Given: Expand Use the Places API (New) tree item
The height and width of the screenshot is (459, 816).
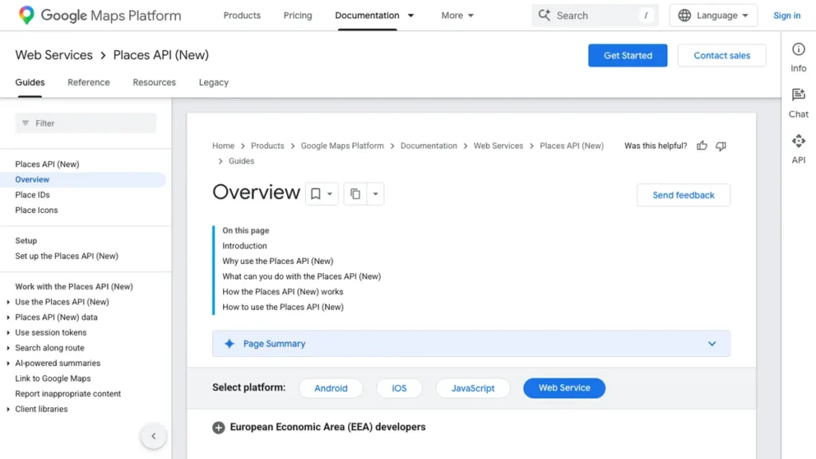Looking at the screenshot, I should (x=8, y=302).
